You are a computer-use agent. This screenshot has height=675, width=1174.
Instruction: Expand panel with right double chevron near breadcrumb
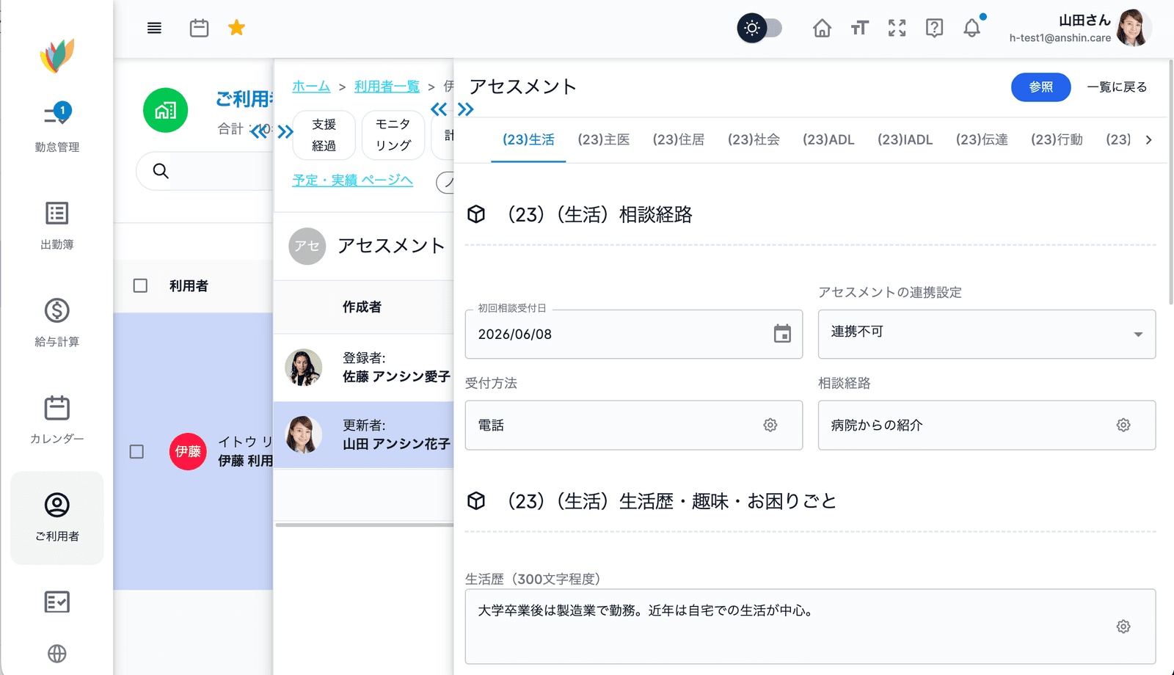coord(466,109)
